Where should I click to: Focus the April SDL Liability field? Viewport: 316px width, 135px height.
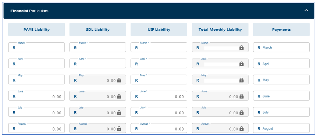coord(98,64)
